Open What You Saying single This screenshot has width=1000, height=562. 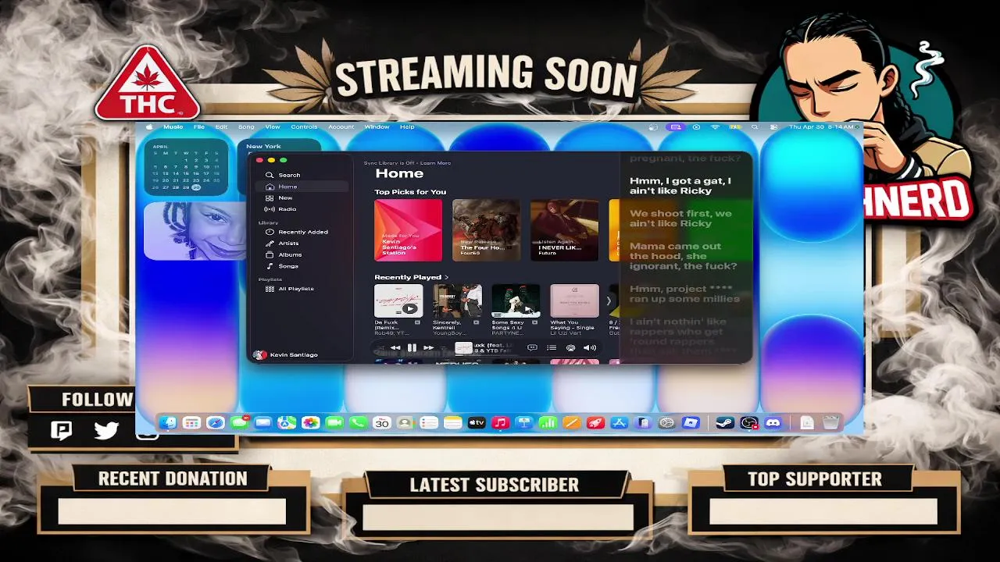pos(574,301)
